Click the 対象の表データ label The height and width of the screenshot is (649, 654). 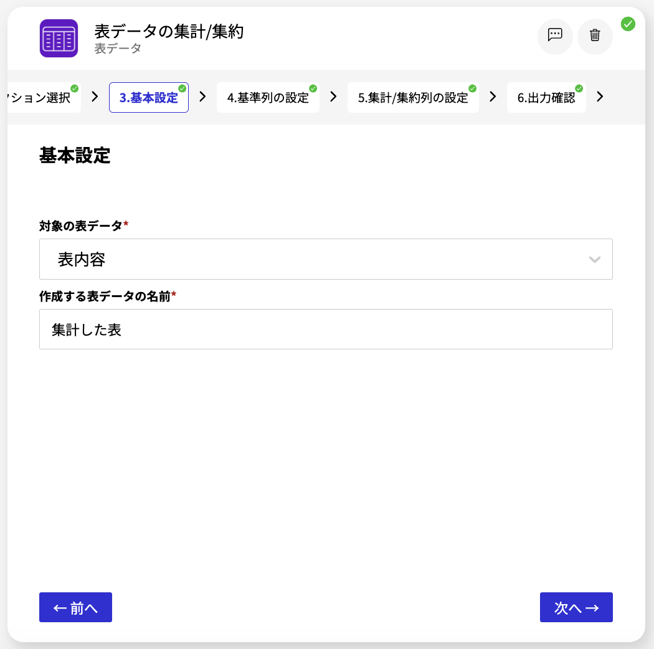coord(81,225)
